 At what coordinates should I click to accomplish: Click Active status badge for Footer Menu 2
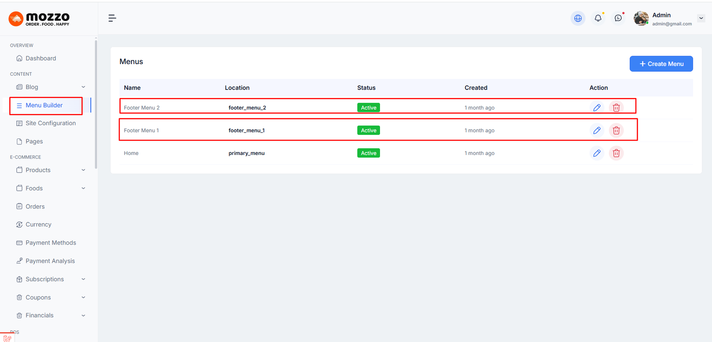coord(368,108)
